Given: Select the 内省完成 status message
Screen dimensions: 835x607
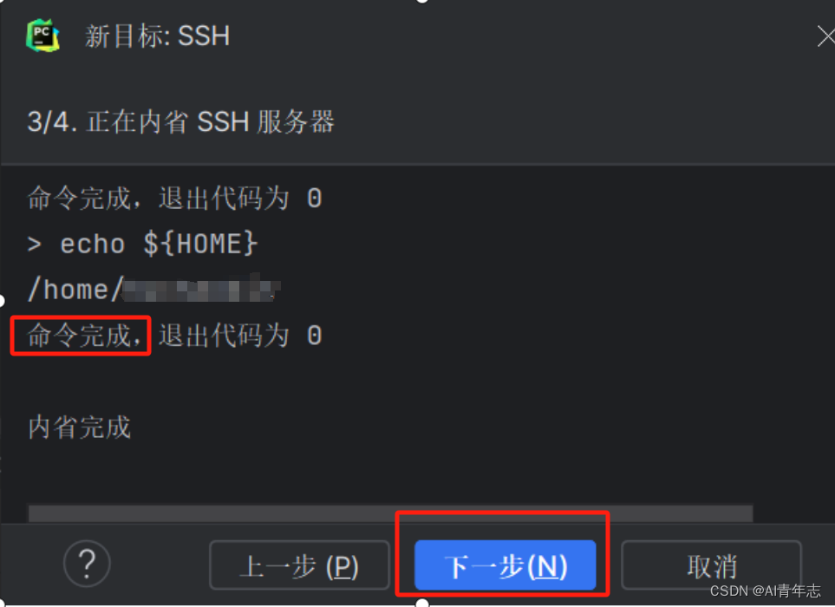Looking at the screenshot, I should point(80,428).
